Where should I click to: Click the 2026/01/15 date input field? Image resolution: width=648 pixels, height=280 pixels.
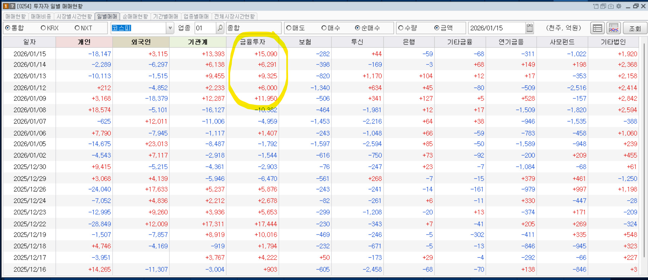(x=497, y=28)
